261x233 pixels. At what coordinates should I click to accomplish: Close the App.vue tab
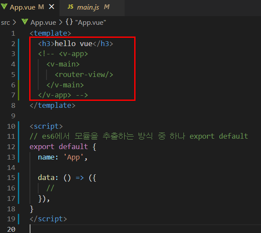[x=51, y=7]
